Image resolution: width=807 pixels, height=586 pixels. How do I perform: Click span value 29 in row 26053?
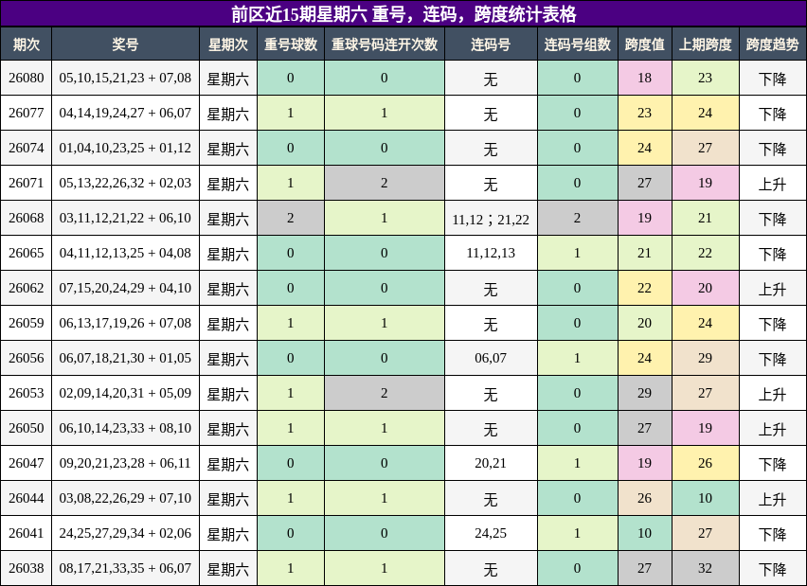pyautogui.click(x=644, y=393)
